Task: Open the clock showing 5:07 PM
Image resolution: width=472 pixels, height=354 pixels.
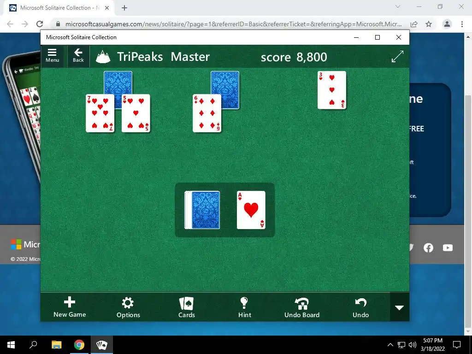Action: (432, 345)
